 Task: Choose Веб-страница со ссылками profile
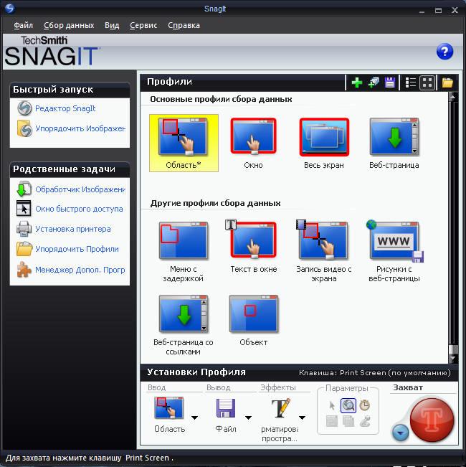(x=184, y=325)
